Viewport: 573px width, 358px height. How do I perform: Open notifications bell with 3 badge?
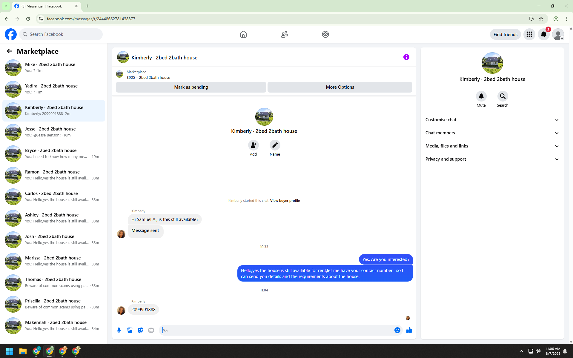point(544,34)
